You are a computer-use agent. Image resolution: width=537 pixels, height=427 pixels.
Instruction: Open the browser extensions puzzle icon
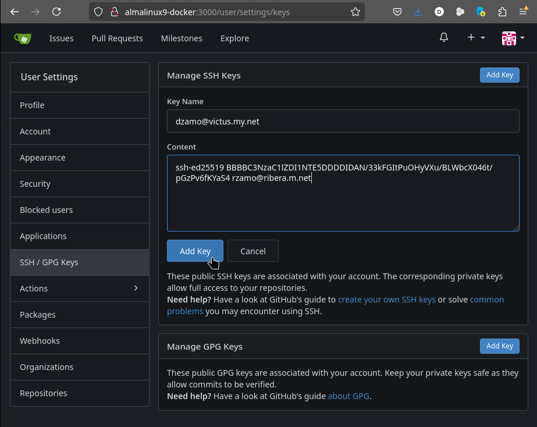point(502,12)
